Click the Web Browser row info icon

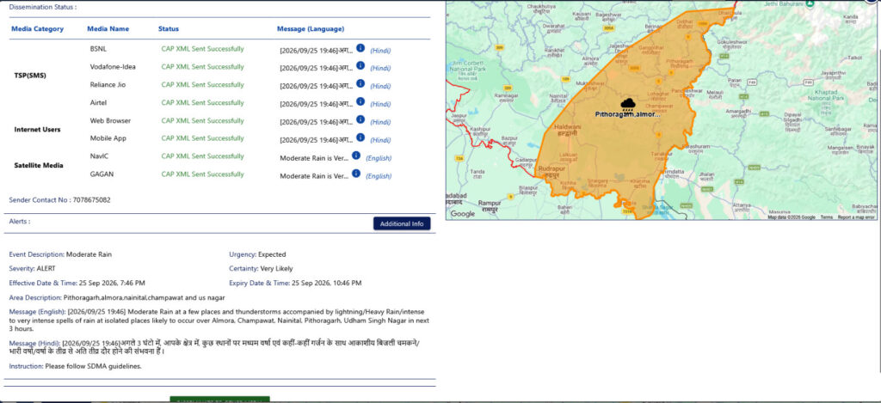(x=360, y=119)
